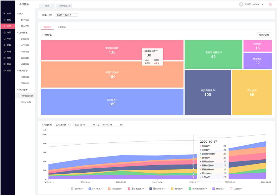Image resolution: width=277 pixels, height=195 pixels.
Task: Open 库存 inventory from sidebar
Action: click(7, 39)
